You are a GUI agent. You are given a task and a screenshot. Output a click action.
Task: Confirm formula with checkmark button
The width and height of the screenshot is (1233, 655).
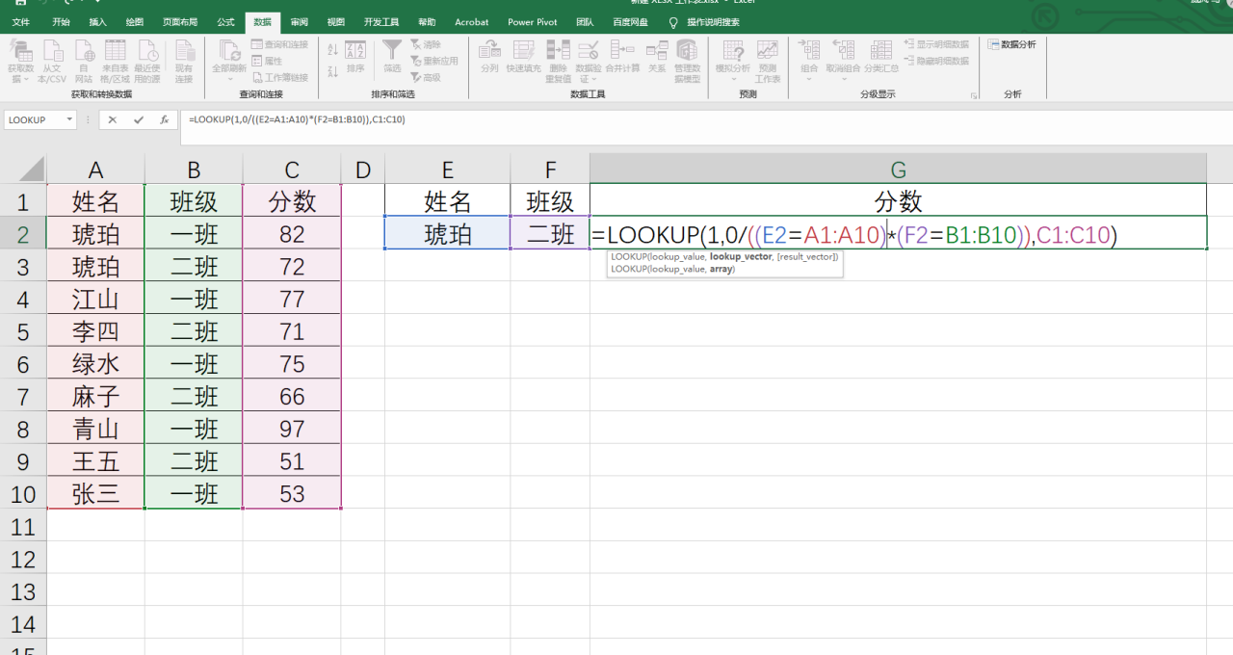pyautogui.click(x=139, y=119)
